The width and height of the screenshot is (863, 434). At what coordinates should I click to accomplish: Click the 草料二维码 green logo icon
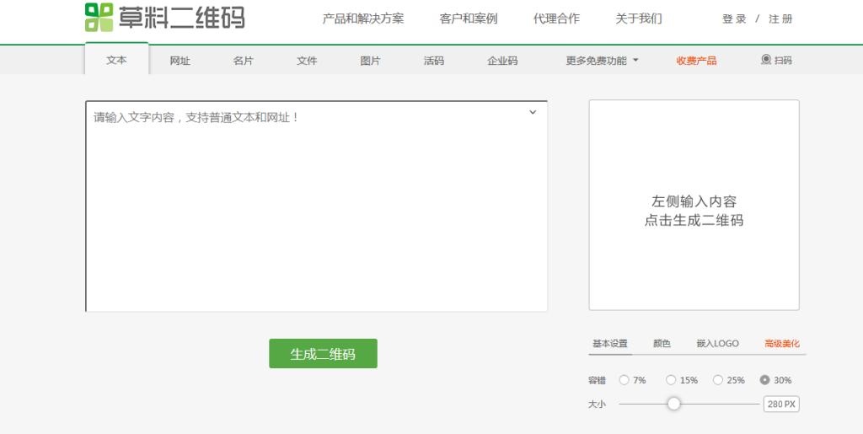click(x=99, y=17)
